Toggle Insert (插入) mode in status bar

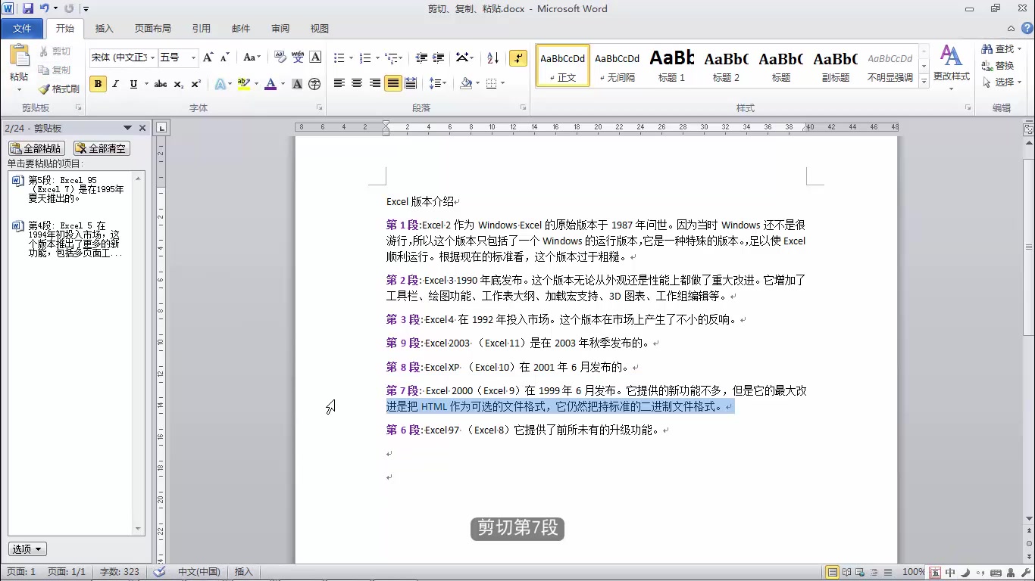tap(244, 572)
